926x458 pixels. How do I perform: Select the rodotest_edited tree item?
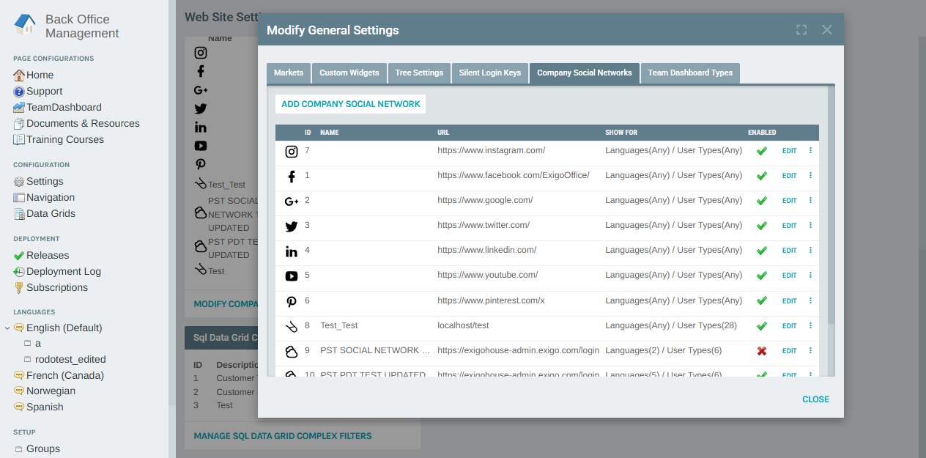70,359
